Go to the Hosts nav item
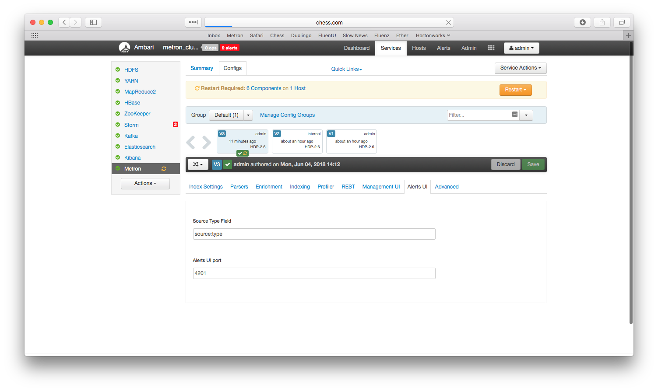 point(419,48)
